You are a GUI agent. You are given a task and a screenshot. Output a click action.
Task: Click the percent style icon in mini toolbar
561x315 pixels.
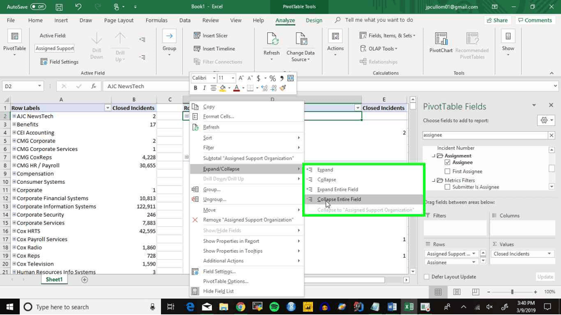272,78
